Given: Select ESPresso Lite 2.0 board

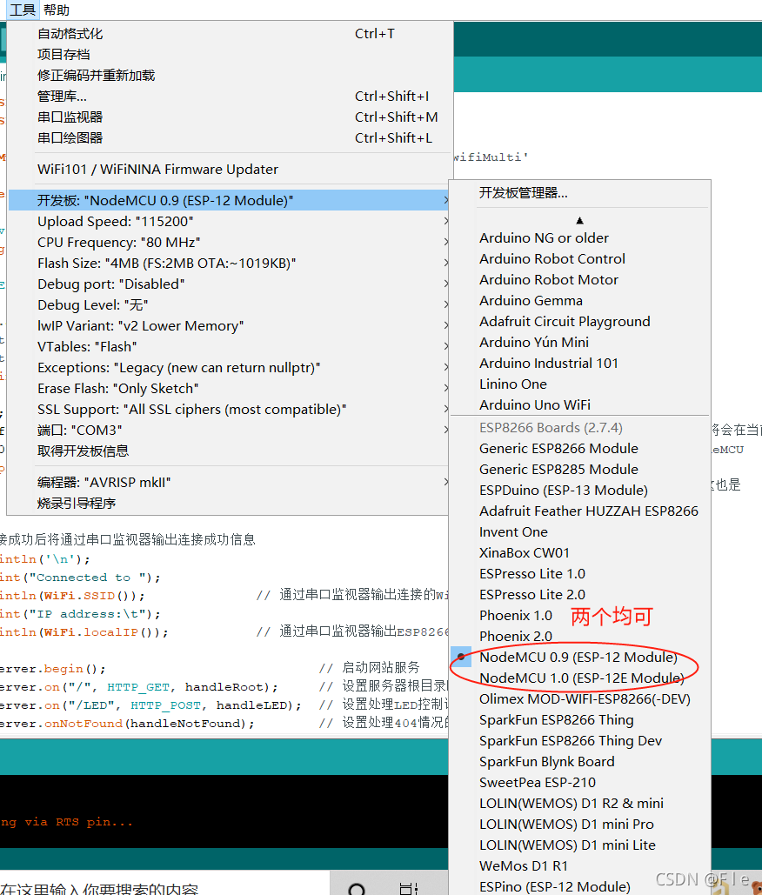Looking at the screenshot, I should point(580,595).
